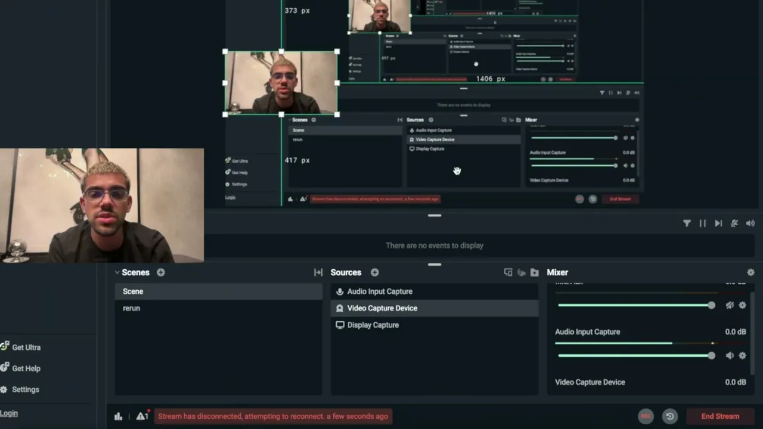Open the scene transitions icon
Viewport: 763px width, 429px height.
tap(318, 272)
